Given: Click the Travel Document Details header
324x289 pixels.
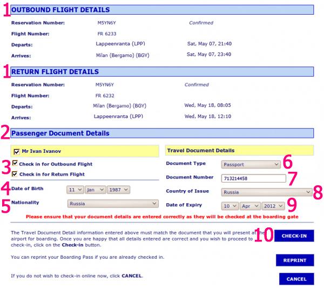Looking at the screenshot, I should tap(201, 151).
